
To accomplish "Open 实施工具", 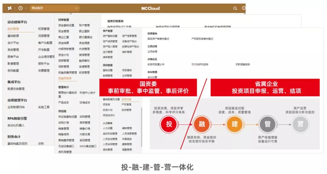I will click(44, 107).
